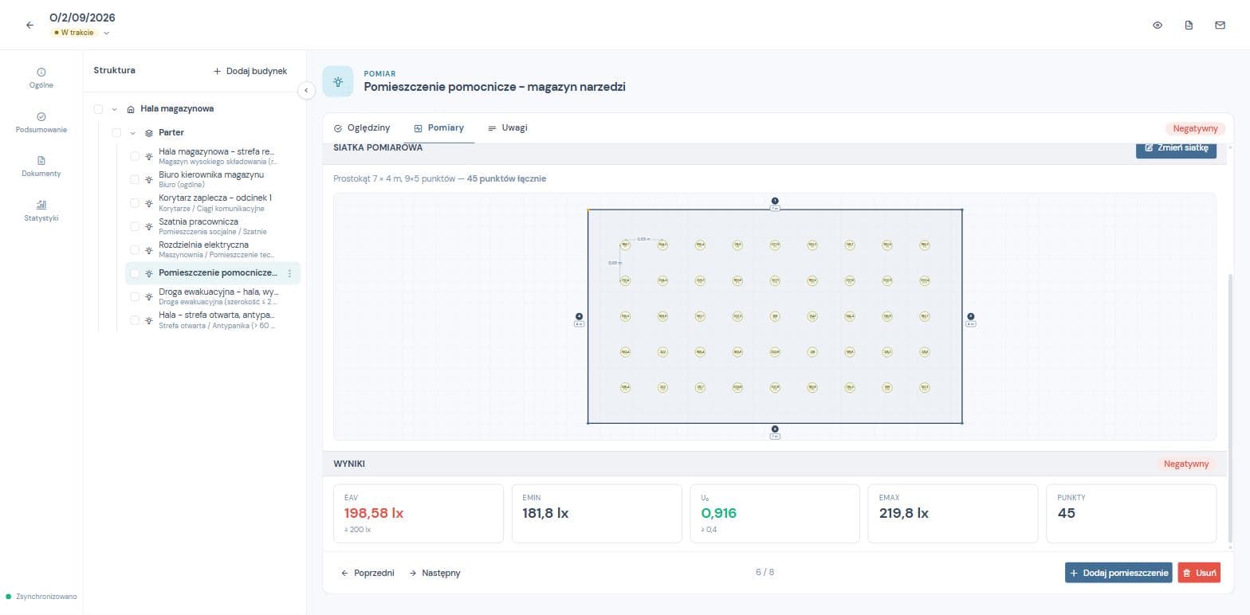Open the Podsumowanie sidebar section

(41, 123)
